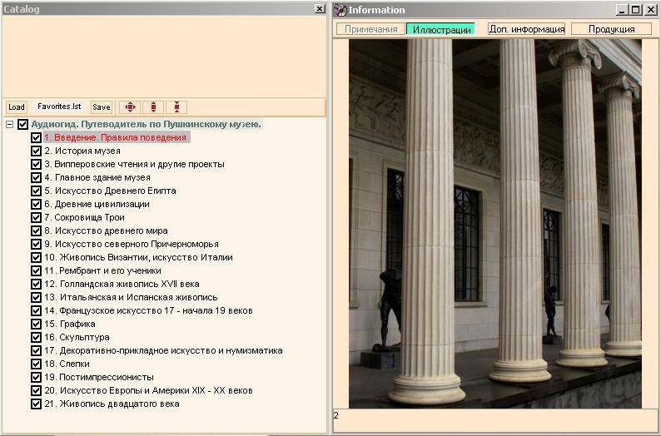
Task: Toggle checkbox for '18. Слепки'
Action: [x=36, y=364]
